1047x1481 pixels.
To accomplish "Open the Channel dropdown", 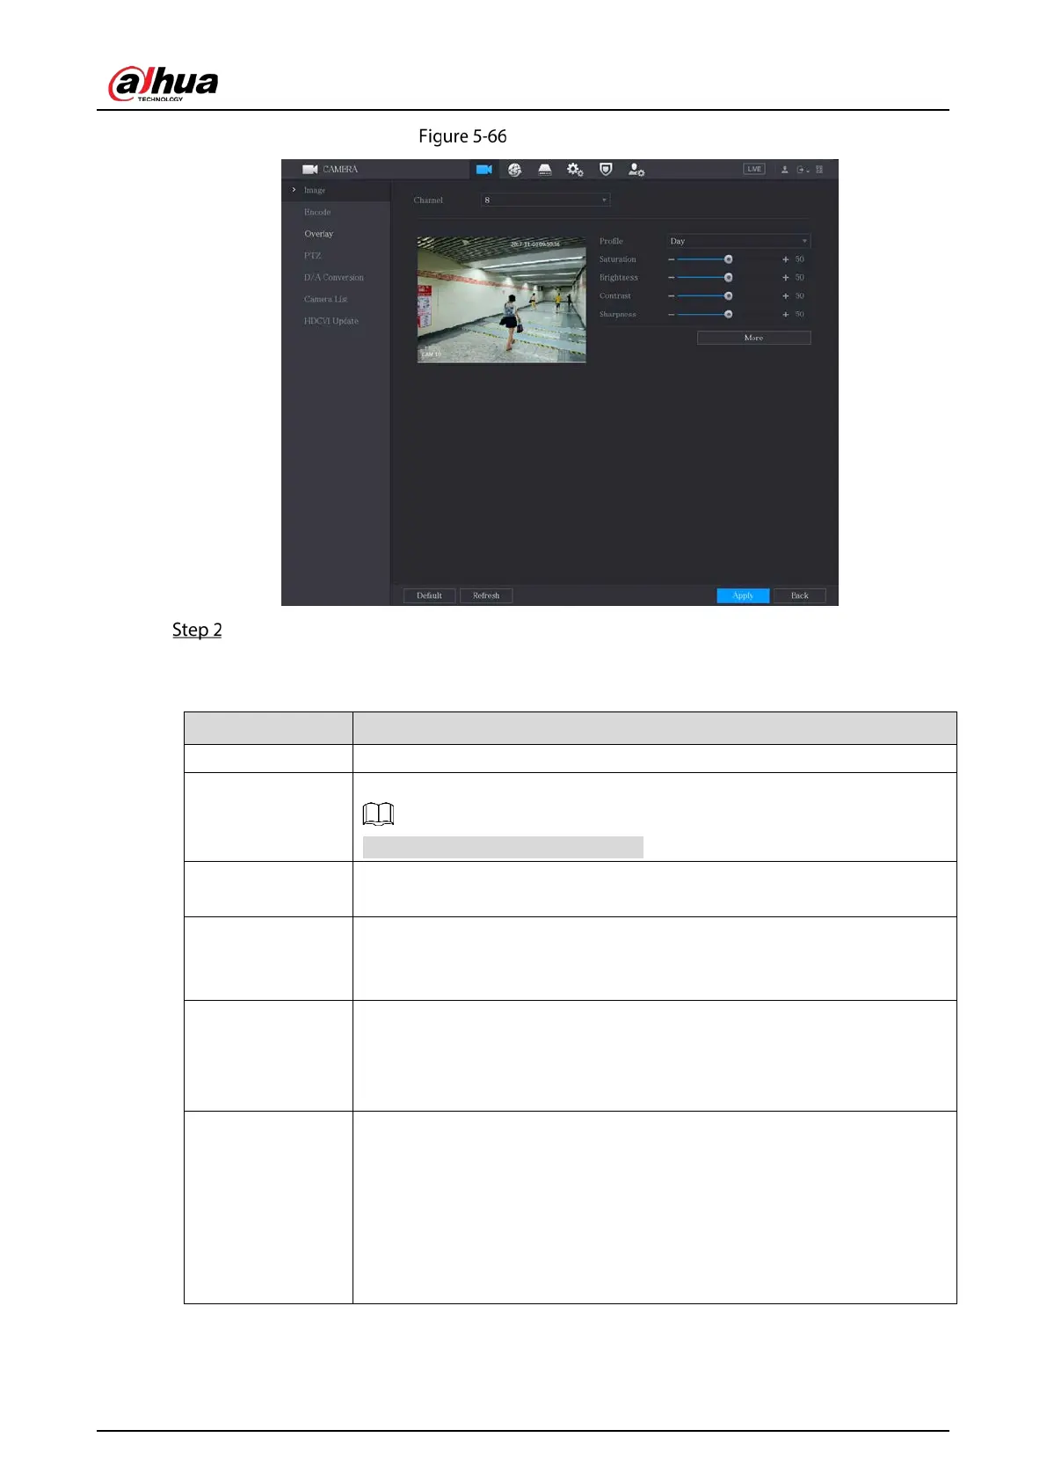I will click(x=545, y=201).
